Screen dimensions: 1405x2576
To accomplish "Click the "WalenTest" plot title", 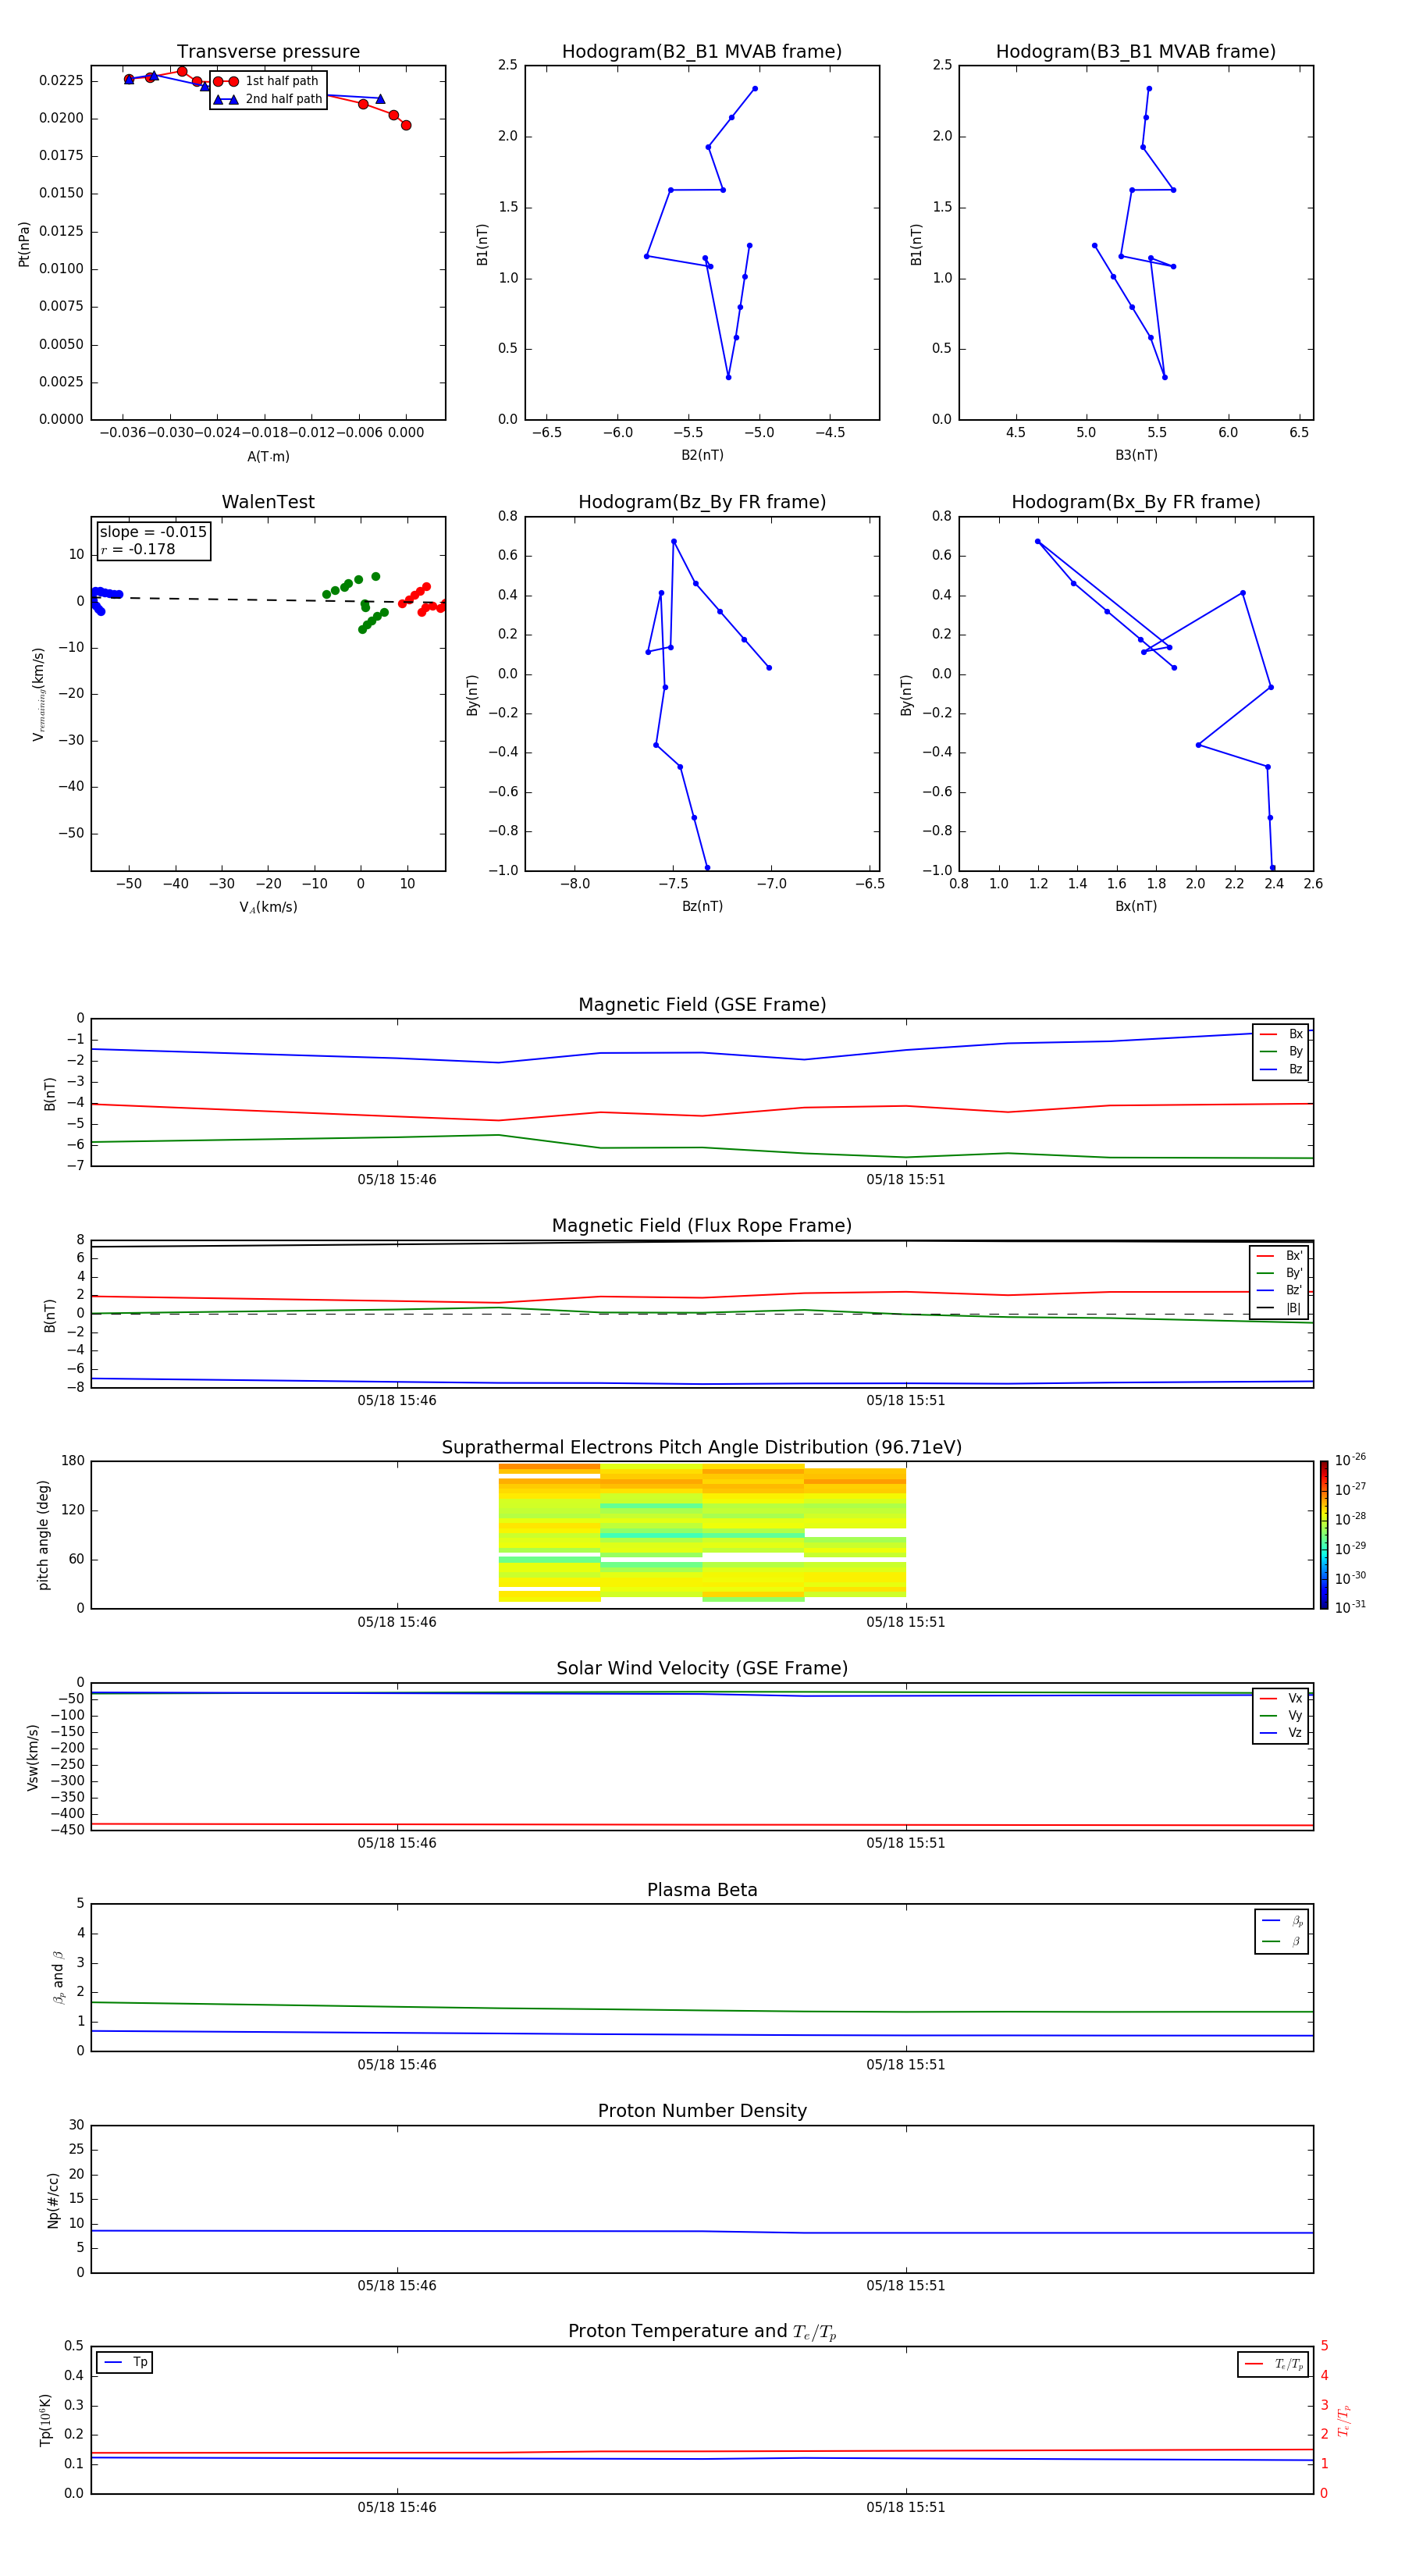I will pyautogui.click(x=268, y=502).
